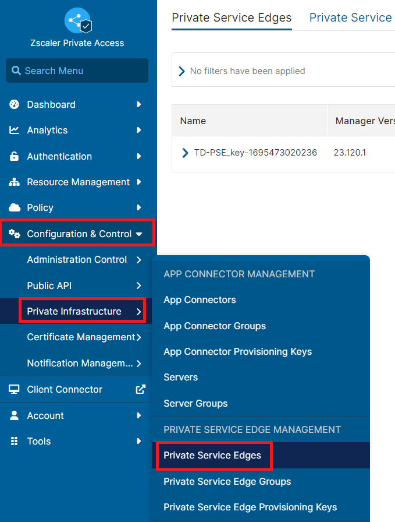Open the Administration Control submenu
Viewport: 395px width, 522px height.
click(77, 260)
